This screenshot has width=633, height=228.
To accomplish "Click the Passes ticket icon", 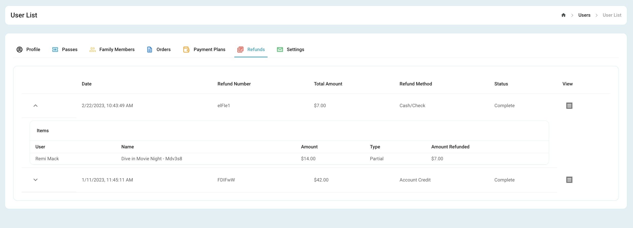I will (x=55, y=50).
